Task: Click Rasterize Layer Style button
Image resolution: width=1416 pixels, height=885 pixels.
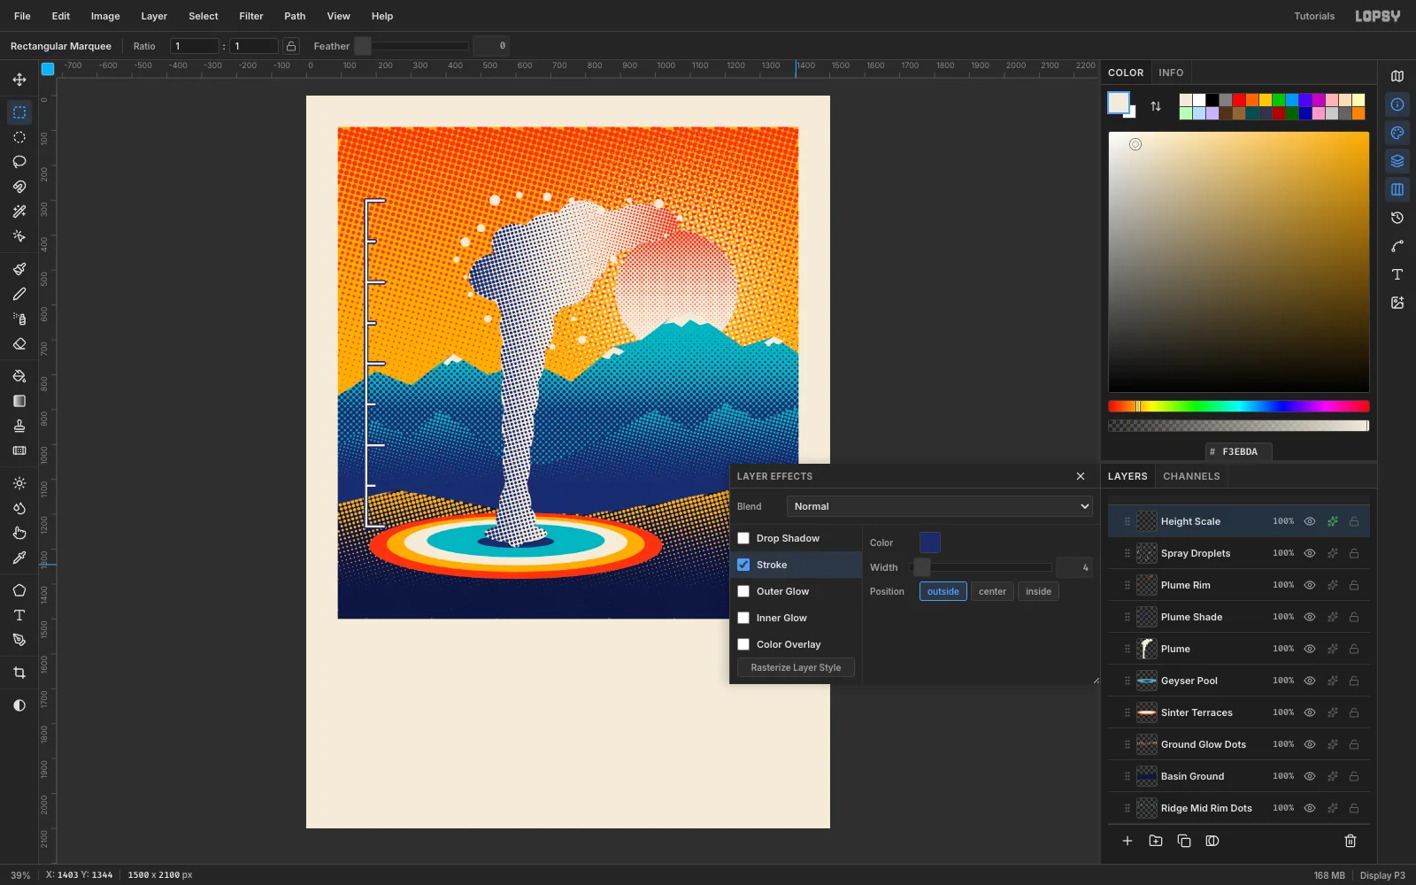Action: [796, 667]
